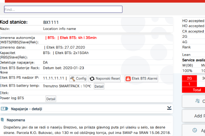The height and width of the screenshot is (136, 205).
Task: Open Eltek BTS Alarmi button
Action: 141,79
